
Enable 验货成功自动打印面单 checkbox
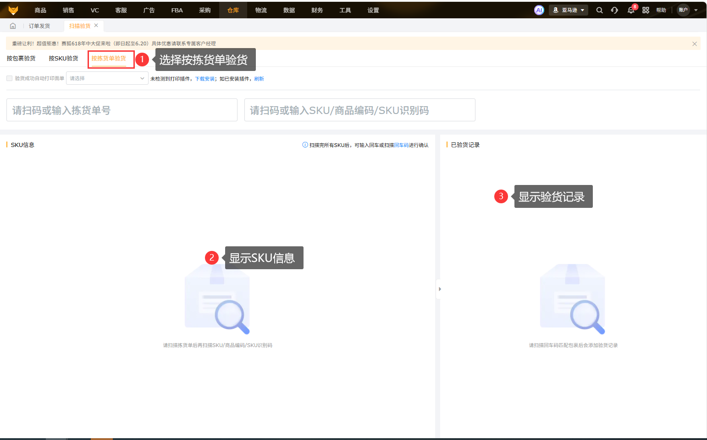[9, 78]
